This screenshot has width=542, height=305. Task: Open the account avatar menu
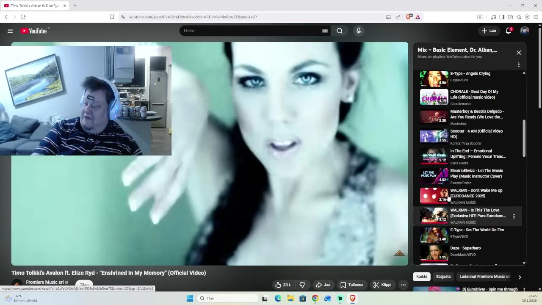[525, 30]
